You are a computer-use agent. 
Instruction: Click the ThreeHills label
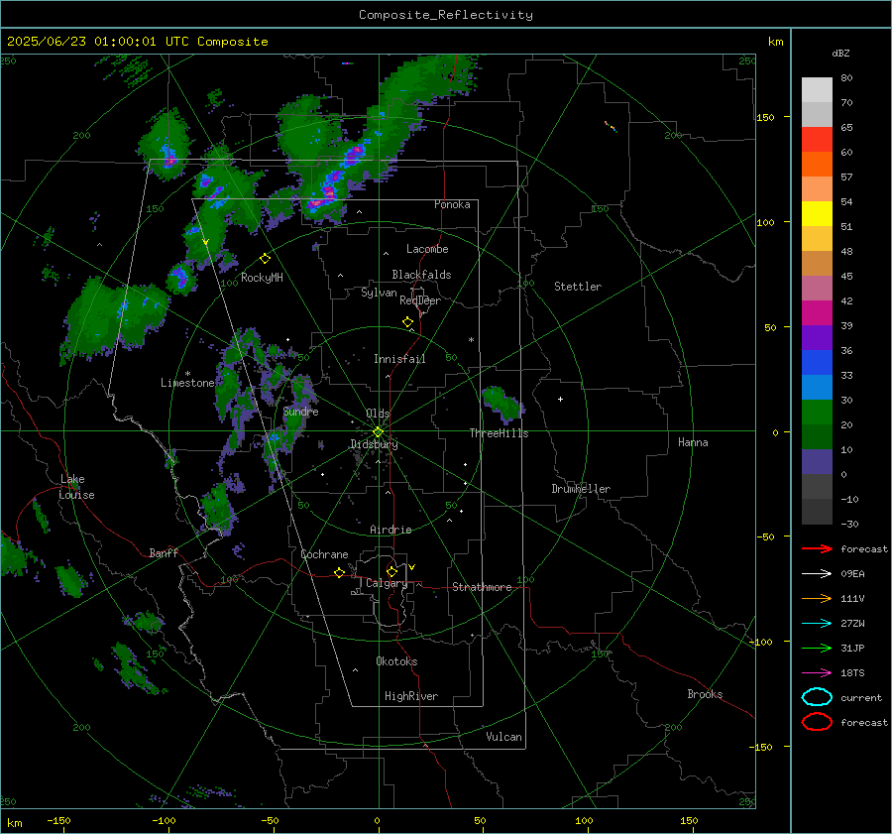[499, 433]
